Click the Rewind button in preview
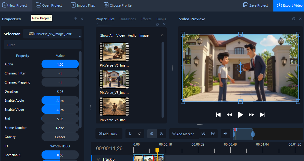The height and width of the screenshot is (161, 304). coord(229,115)
